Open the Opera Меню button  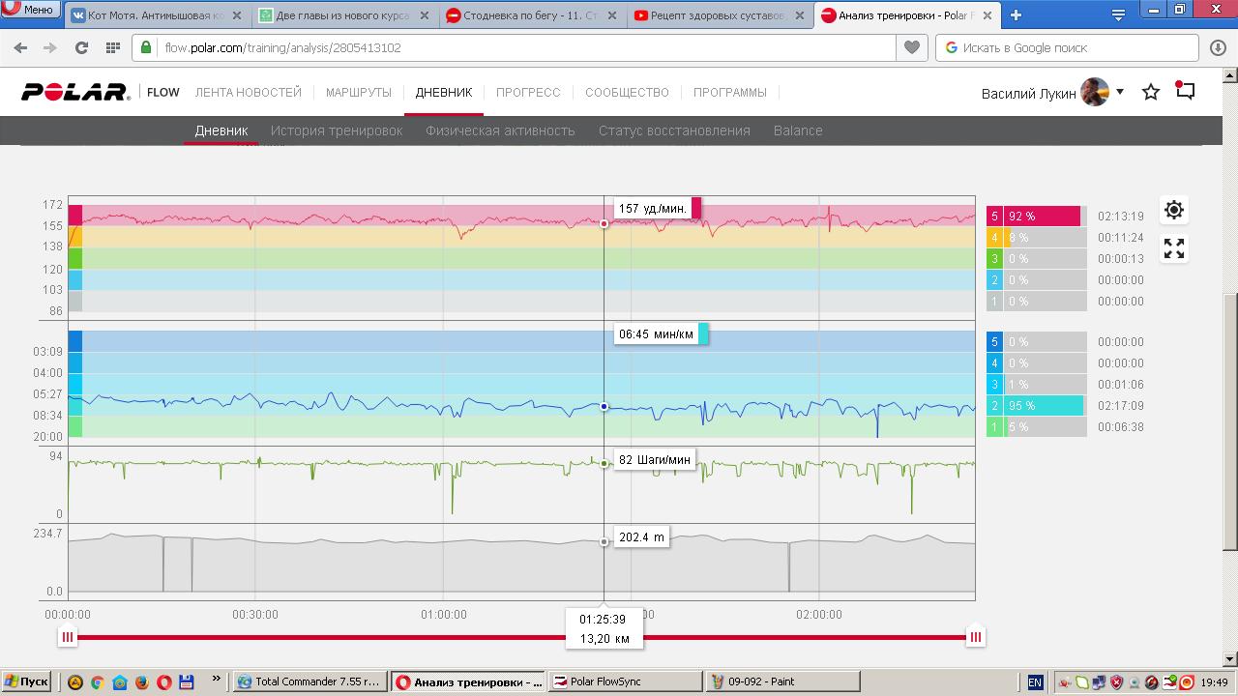tap(29, 10)
